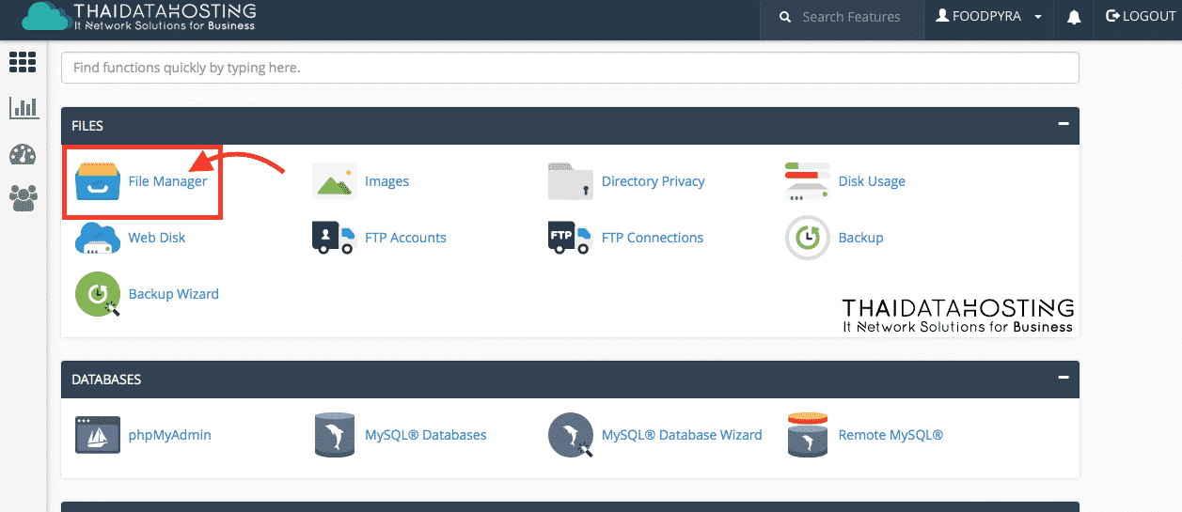Open the sidebar user manager icon
The height and width of the screenshot is (512, 1182).
[23, 197]
